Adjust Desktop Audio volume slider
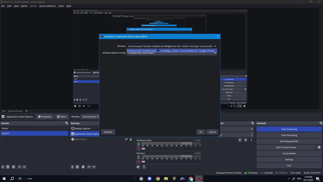Viewport: 323px width, 182px height. [x=143, y=149]
